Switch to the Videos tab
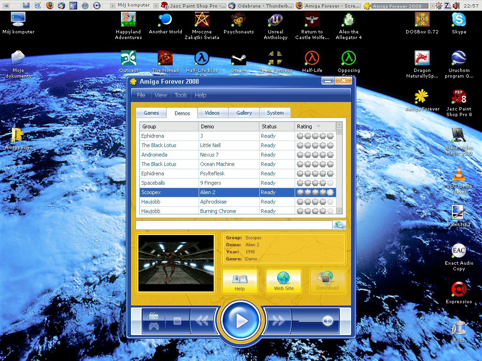This screenshot has width=482, height=361. tap(212, 113)
